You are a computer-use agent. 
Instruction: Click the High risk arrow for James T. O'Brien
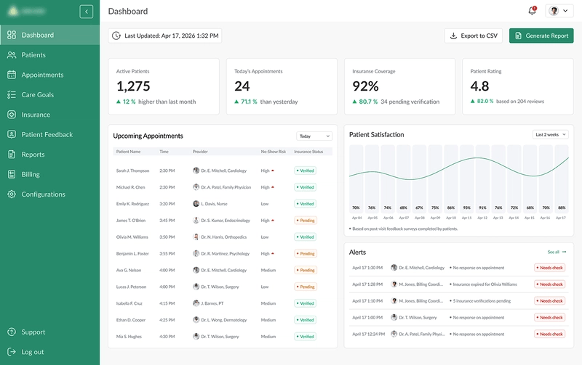(x=273, y=221)
